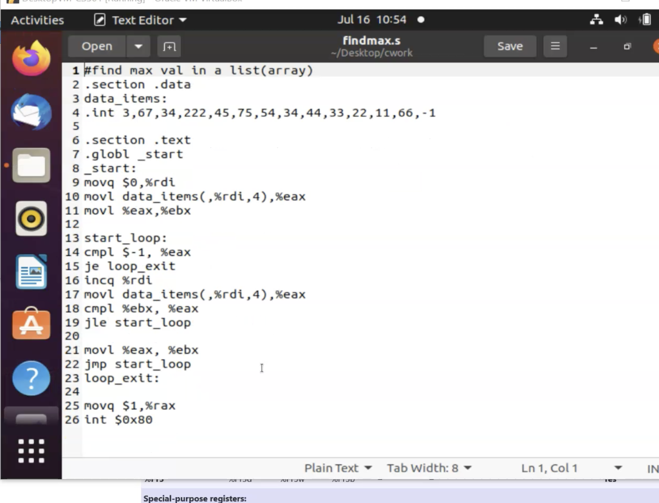Image resolution: width=659 pixels, height=503 pixels.
Task: Launch LibreOffice from the dock
Action: [31, 271]
